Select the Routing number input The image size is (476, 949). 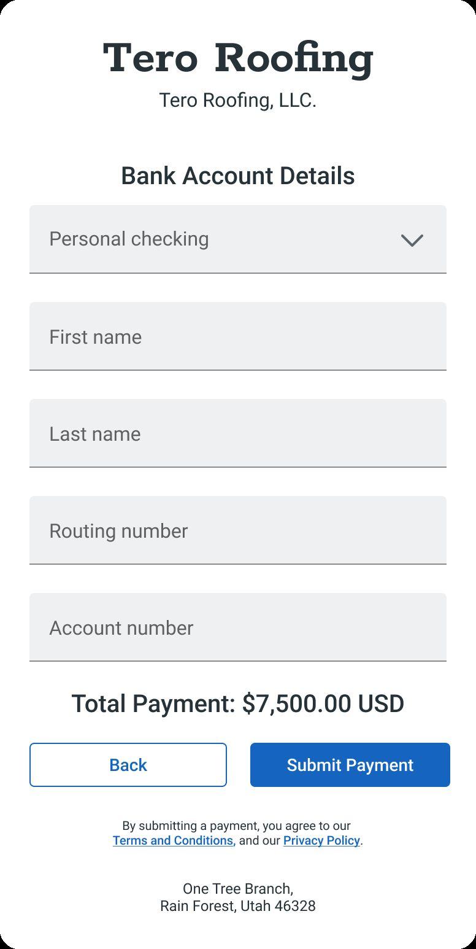click(237, 530)
